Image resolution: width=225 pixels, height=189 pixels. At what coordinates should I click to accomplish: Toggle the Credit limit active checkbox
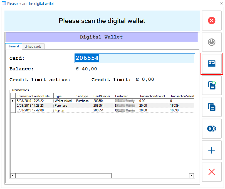click(77, 80)
